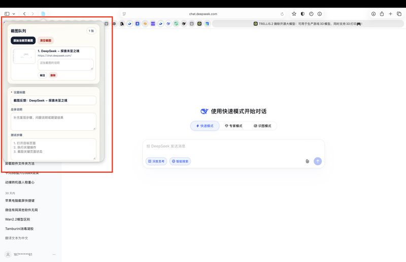Click the blue page extension icon
406x262 pixels.
(x=43, y=14)
